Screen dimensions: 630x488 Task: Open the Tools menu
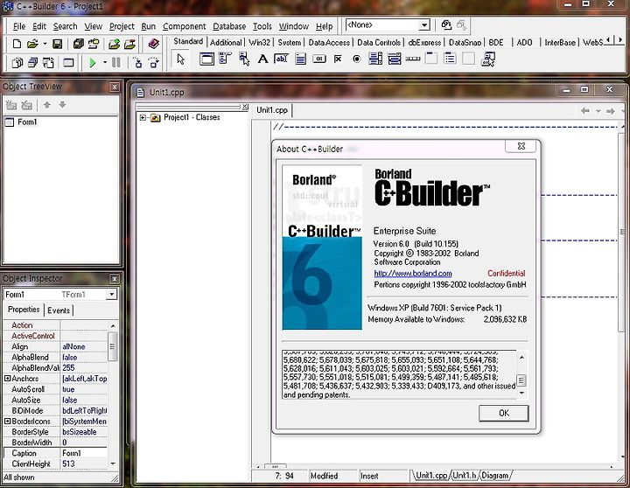point(262,26)
